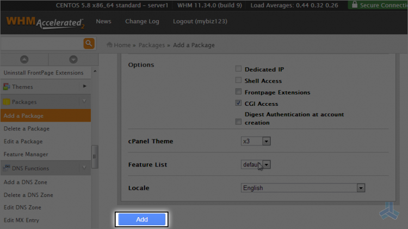This screenshot has width=408, height=229.
Task: Click the sidebar search input field
Action: pos(42,43)
